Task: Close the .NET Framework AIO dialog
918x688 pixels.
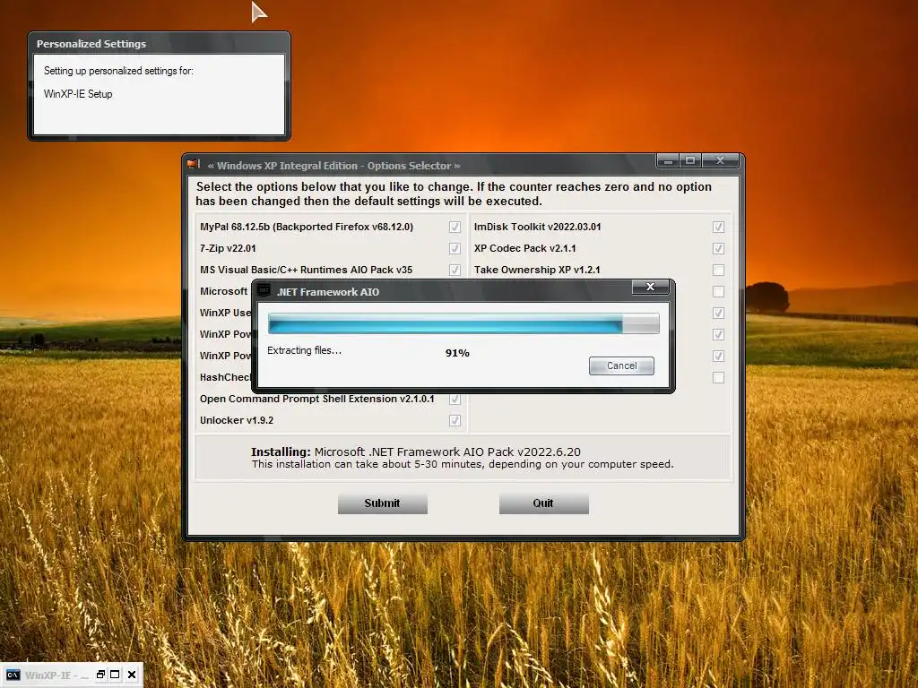Action: click(650, 287)
